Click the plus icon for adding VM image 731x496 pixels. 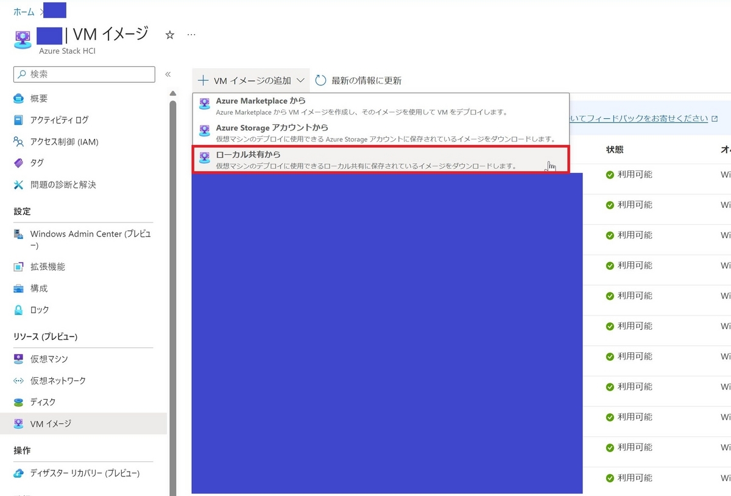tap(203, 80)
